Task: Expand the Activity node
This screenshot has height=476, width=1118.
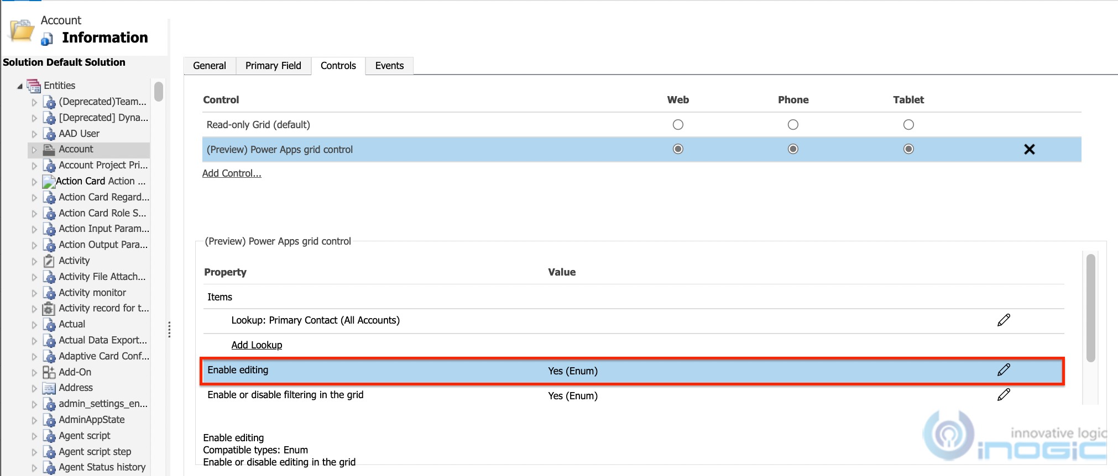Action: click(34, 261)
